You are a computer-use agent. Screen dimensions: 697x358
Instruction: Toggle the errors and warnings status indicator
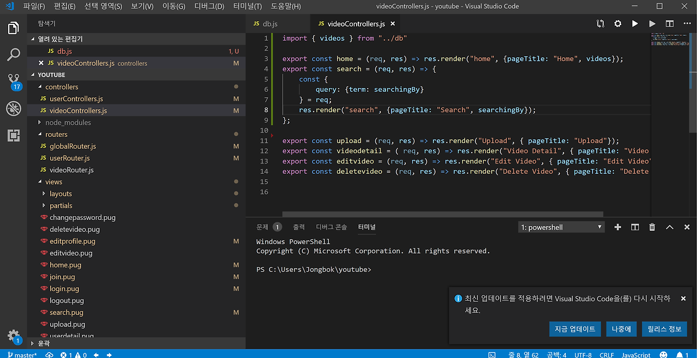pyautogui.click(x=74, y=355)
